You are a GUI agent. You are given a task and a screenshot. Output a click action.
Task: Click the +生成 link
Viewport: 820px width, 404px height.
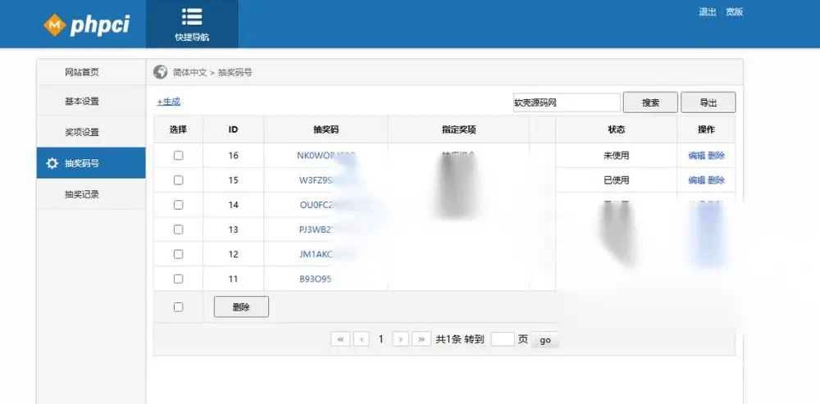pyautogui.click(x=168, y=102)
